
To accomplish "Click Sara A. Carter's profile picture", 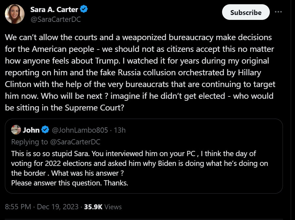I will [x=14, y=14].
